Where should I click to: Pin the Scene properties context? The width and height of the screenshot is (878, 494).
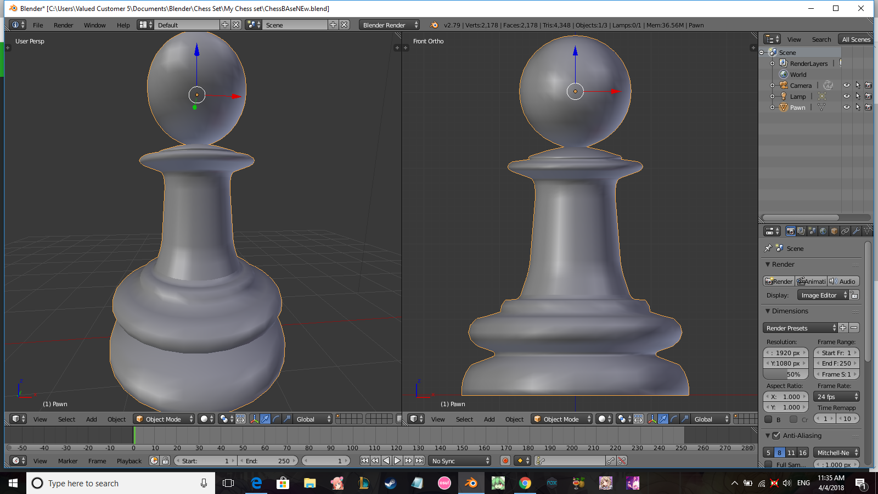pyautogui.click(x=768, y=248)
